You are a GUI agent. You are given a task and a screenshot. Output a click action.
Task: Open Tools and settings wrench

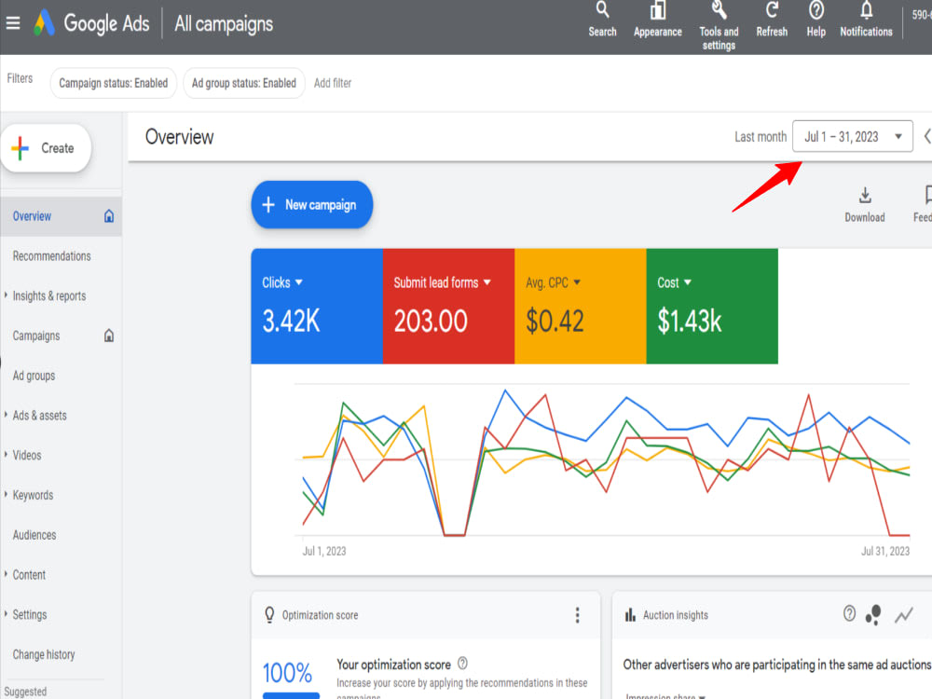719,26
